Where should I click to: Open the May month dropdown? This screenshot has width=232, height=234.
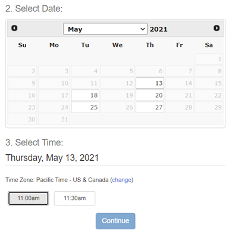point(105,29)
